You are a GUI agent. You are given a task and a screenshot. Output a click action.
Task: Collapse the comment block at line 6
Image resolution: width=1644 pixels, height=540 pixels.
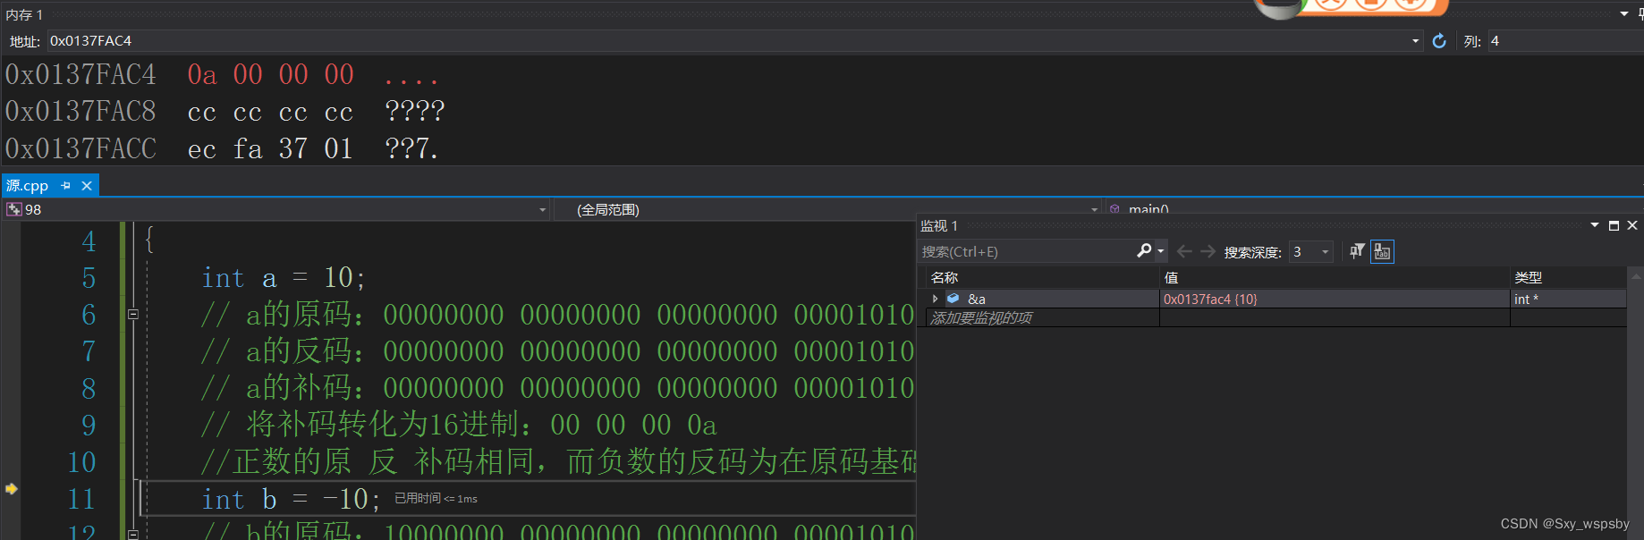(133, 315)
